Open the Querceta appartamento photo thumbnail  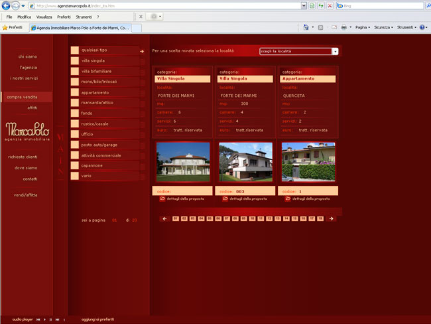(x=308, y=162)
